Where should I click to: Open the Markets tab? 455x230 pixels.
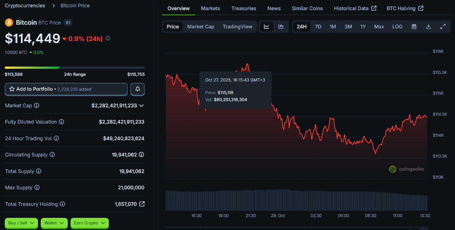point(210,8)
